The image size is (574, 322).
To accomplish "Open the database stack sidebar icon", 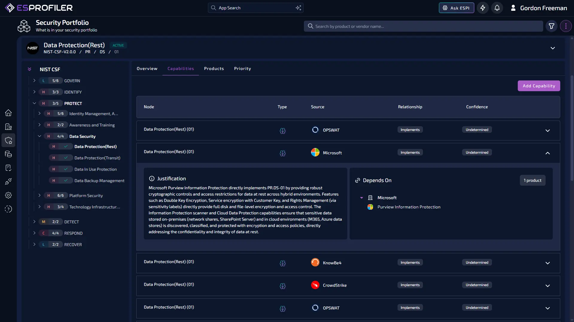I will [x=8, y=154].
